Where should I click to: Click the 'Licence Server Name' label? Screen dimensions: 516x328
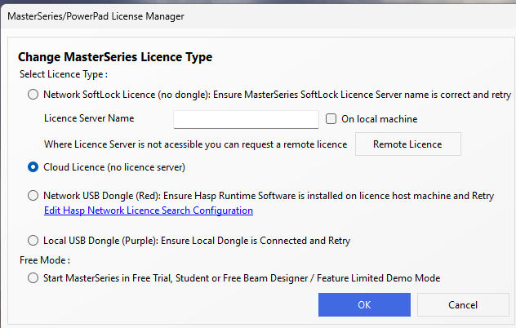tap(89, 119)
